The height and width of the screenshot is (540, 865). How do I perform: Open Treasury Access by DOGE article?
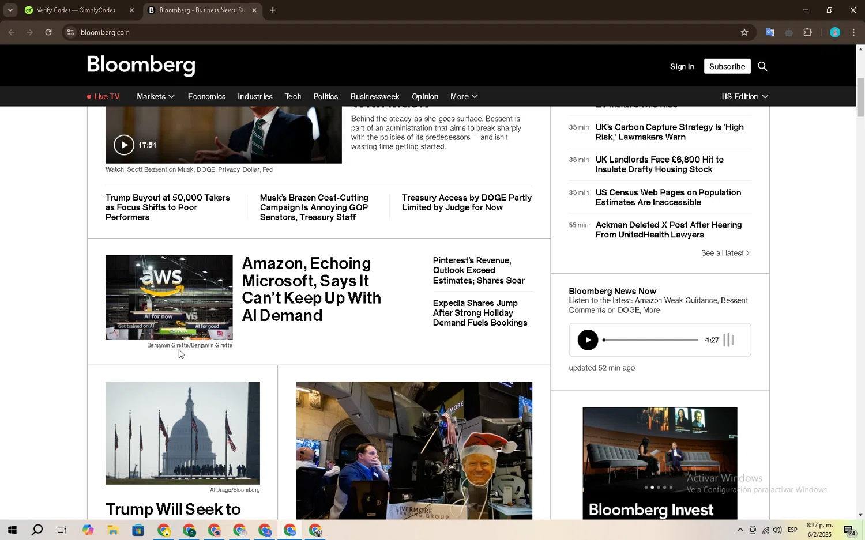467,202
